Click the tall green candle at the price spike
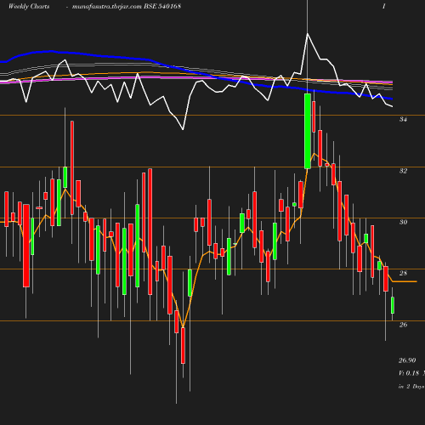 click(x=308, y=131)
